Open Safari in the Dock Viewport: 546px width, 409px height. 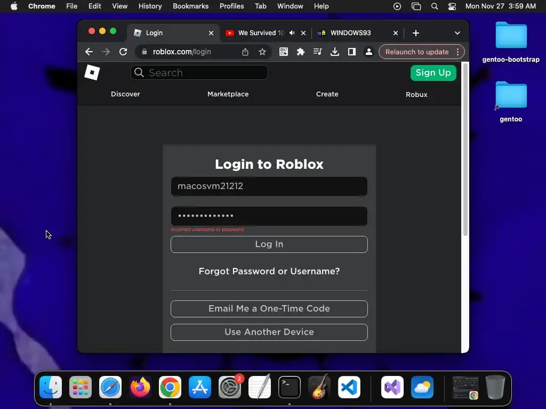click(x=110, y=387)
